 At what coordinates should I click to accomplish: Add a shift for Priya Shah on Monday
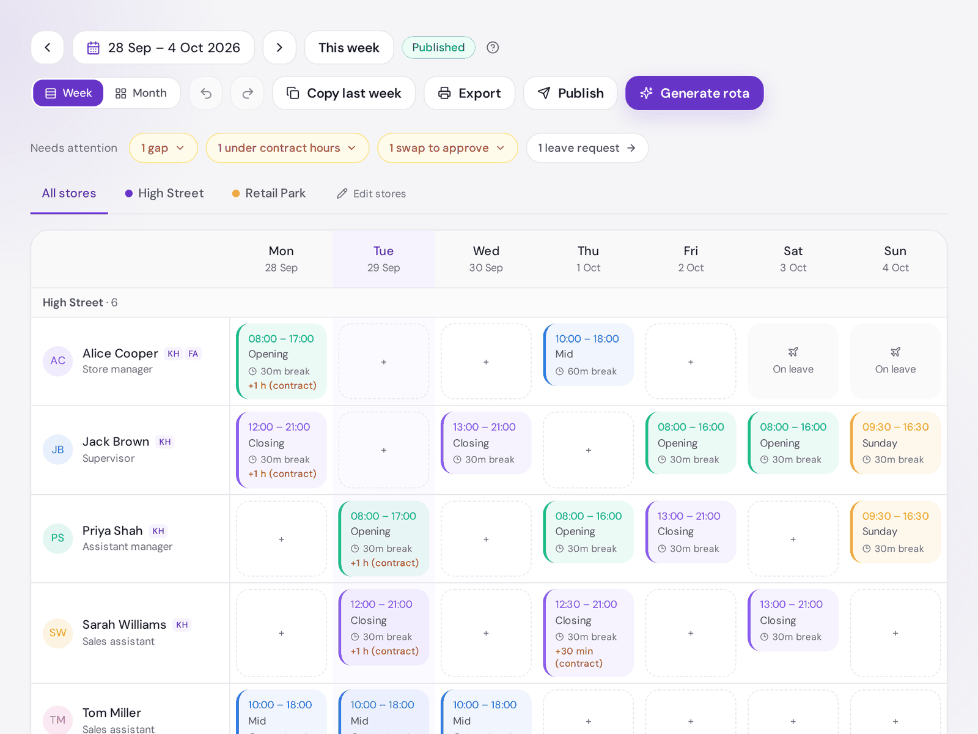click(282, 539)
